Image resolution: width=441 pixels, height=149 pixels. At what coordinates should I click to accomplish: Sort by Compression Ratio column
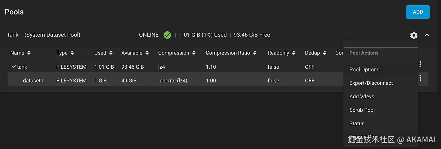[x=255, y=53]
